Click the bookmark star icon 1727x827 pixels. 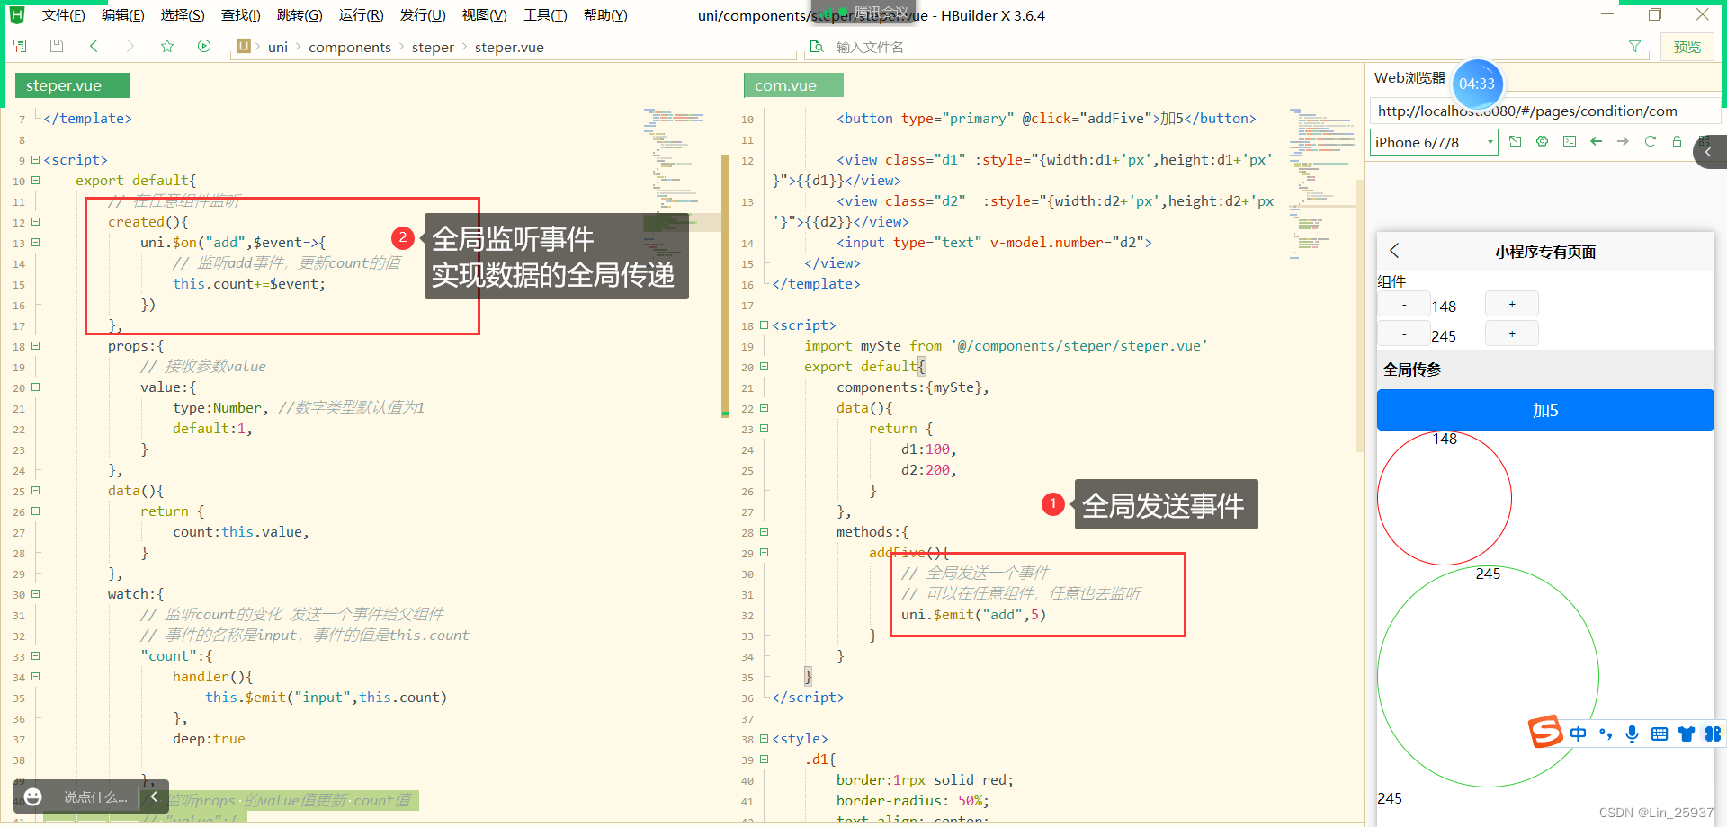pos(167,46)
